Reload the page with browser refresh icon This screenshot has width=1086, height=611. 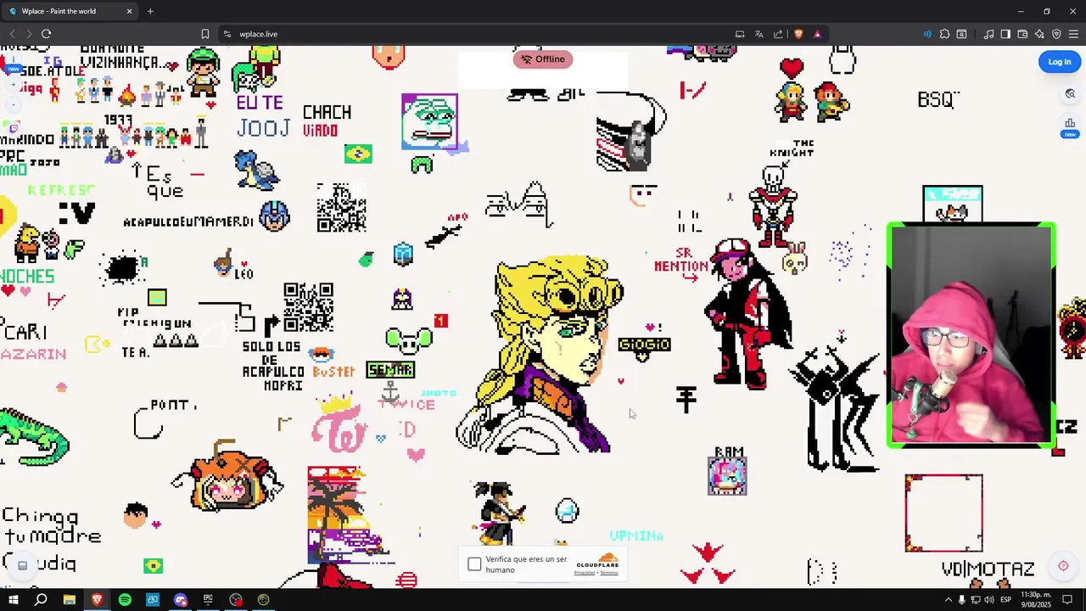tap(46, 34)
